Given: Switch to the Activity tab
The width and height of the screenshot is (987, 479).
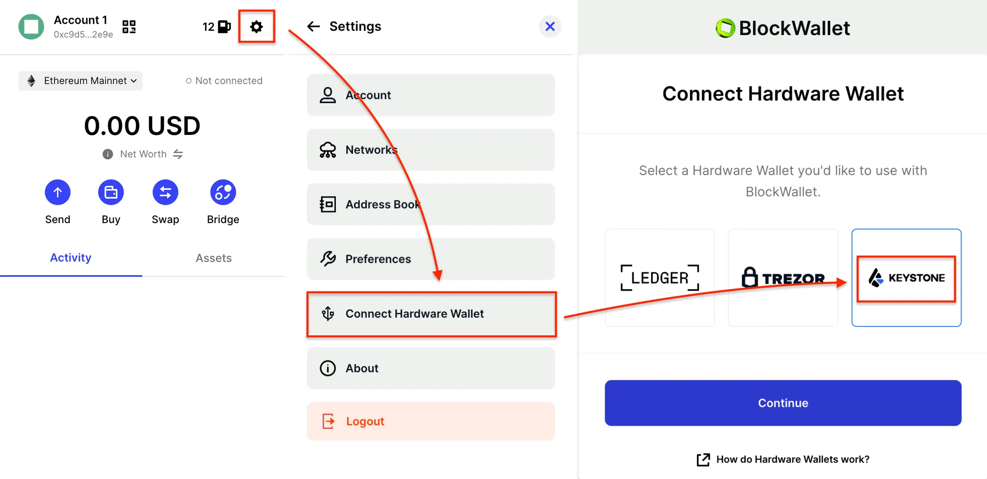Looking at the screenshot, I should [x=71, y=258].
